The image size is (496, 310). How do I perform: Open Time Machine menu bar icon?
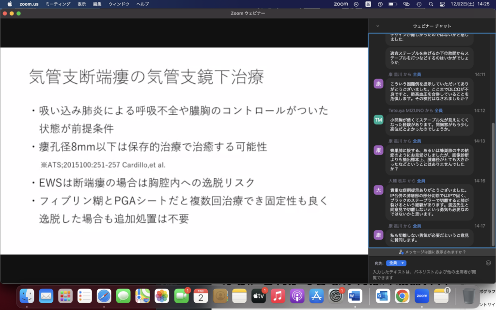(x=418, y=4)
